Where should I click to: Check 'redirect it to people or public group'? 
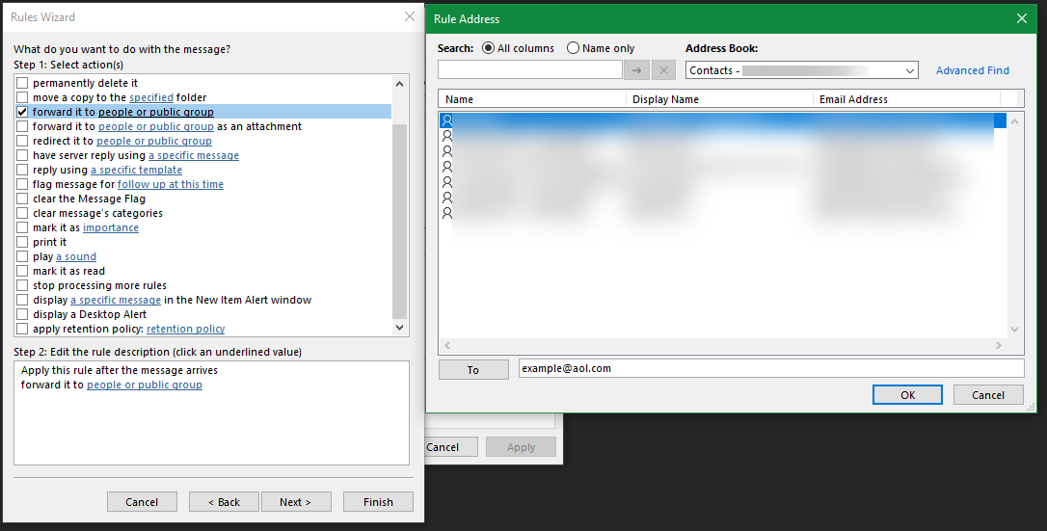click(x=23, y=141)
